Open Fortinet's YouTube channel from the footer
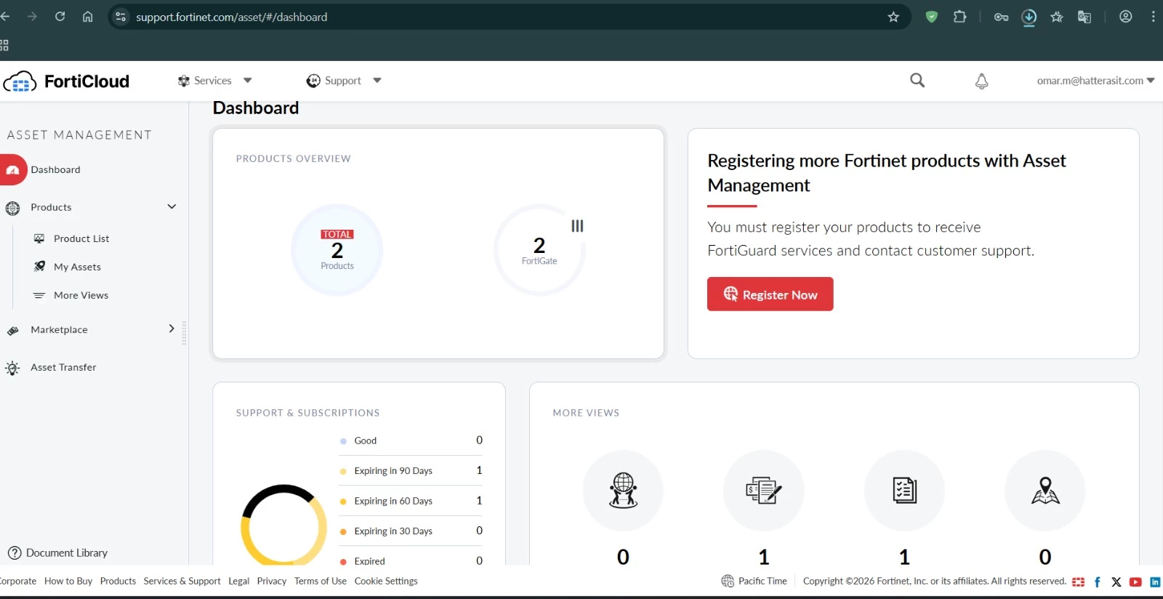Screen dimensions: 1163x599 pyautogui.click(x=1135, y=582)
